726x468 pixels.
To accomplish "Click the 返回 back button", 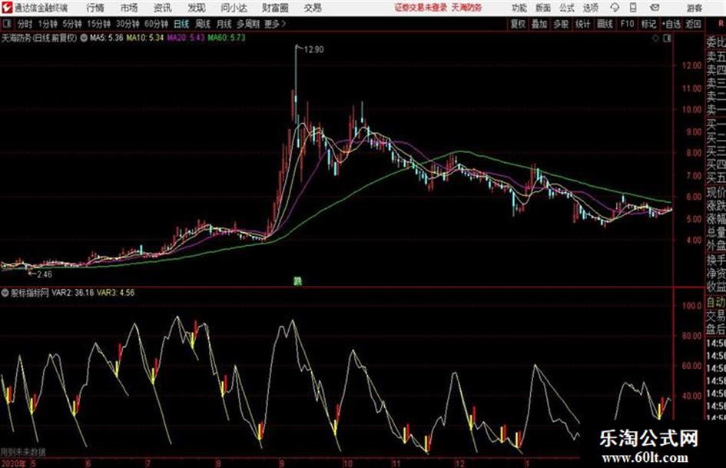I will click(x=693, y=24).
